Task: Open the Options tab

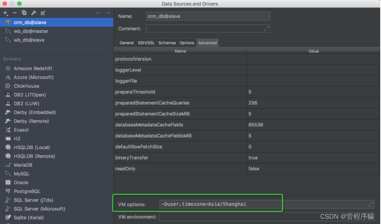Action: (187, 43)
